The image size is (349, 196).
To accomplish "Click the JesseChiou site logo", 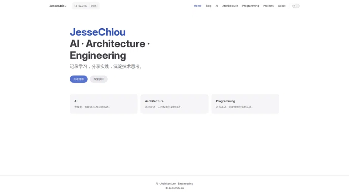I will coord(58,6).
